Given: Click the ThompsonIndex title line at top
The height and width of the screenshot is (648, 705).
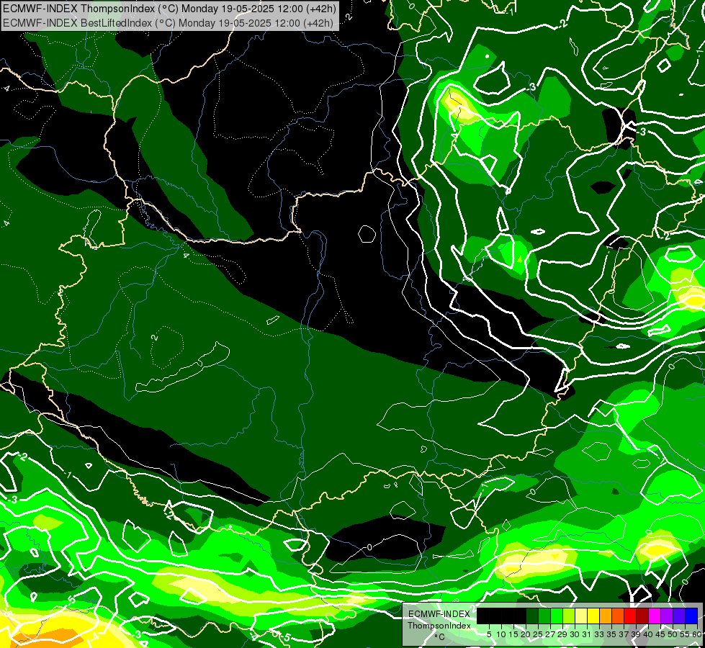Looking at the screenshot, I should click(x=169, y=8).
